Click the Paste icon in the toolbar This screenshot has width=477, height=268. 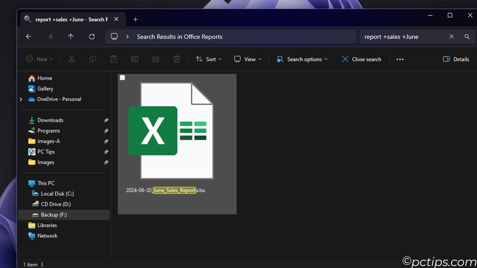pos(114,59)
